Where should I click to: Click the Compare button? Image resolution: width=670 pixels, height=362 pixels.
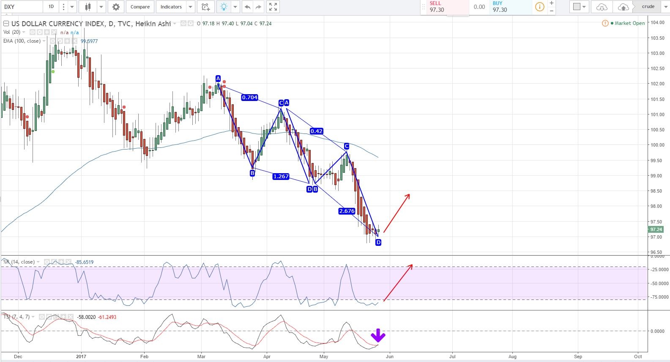coord(140,7)
